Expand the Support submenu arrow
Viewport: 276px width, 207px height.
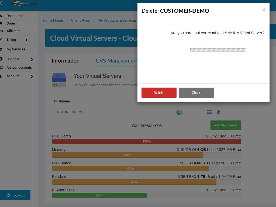click(x=32, y=59)
